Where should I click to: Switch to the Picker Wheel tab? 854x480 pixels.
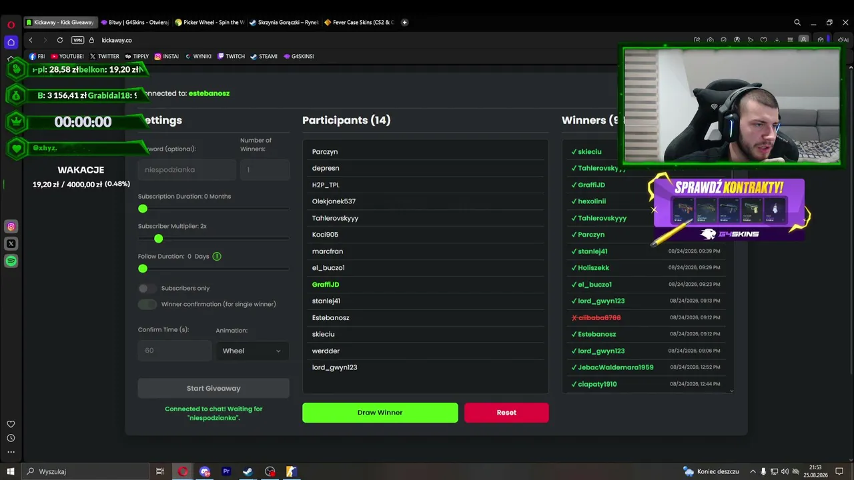[x=209, y=22]
